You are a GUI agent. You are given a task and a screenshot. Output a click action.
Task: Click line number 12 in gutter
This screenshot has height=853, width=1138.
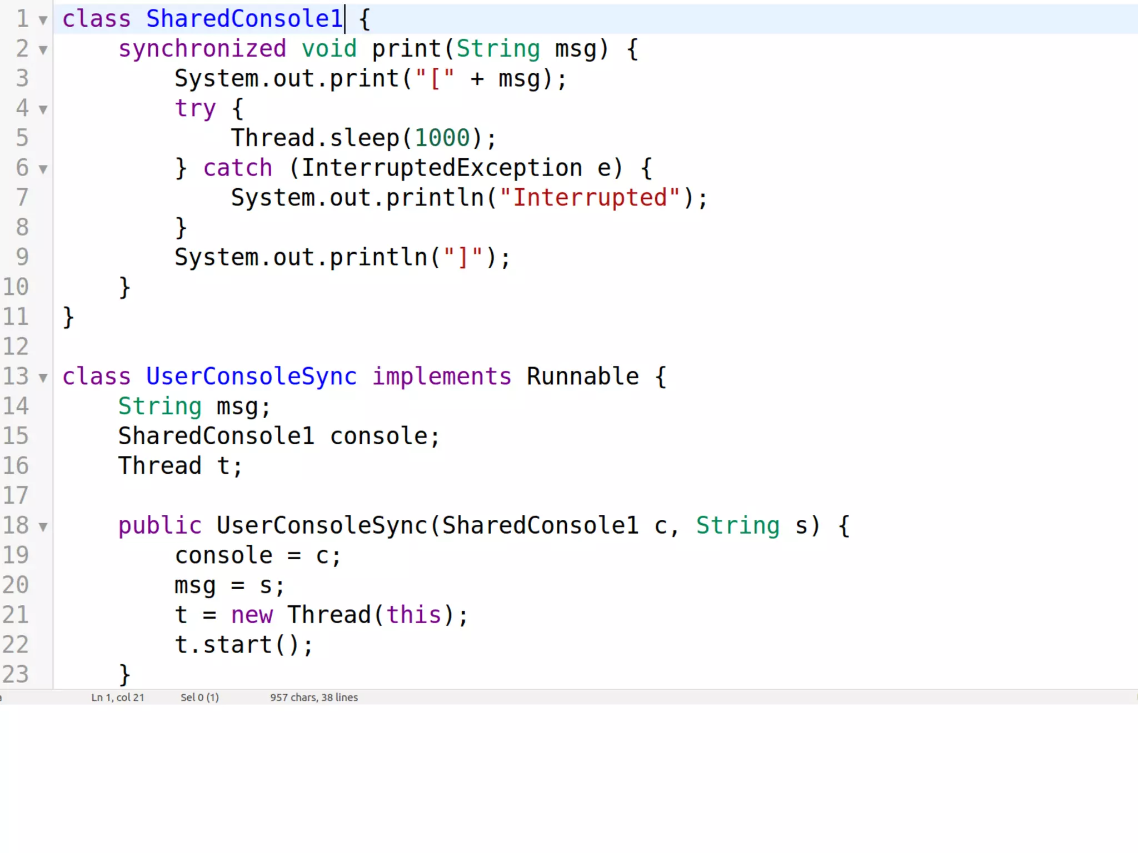coord(16,347)
